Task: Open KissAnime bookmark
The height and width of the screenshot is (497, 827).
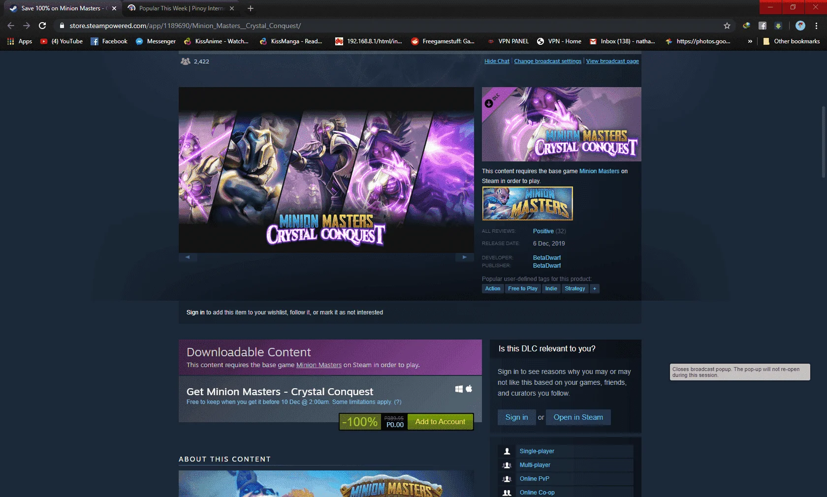Action: tap(216, 41)
